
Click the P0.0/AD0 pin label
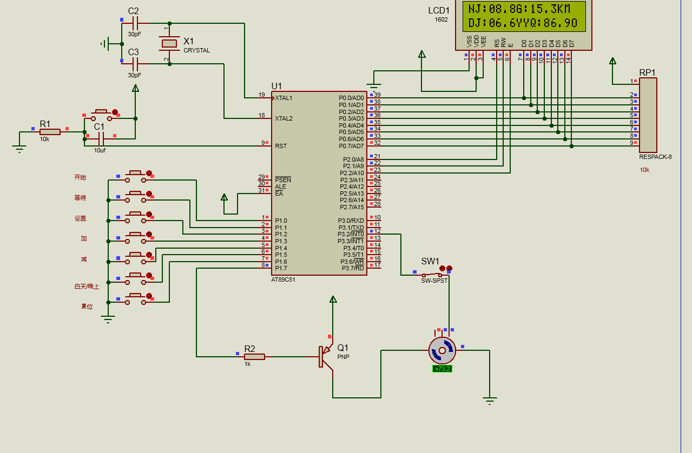pos(351,98)
